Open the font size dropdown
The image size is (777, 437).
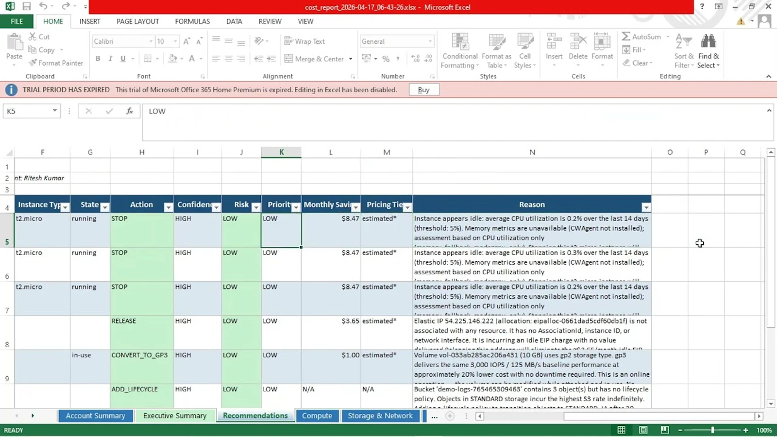coord(175,41)
